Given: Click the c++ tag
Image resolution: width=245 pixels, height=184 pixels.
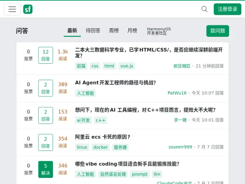Looking at the screenshot, I should pos(100,120).
